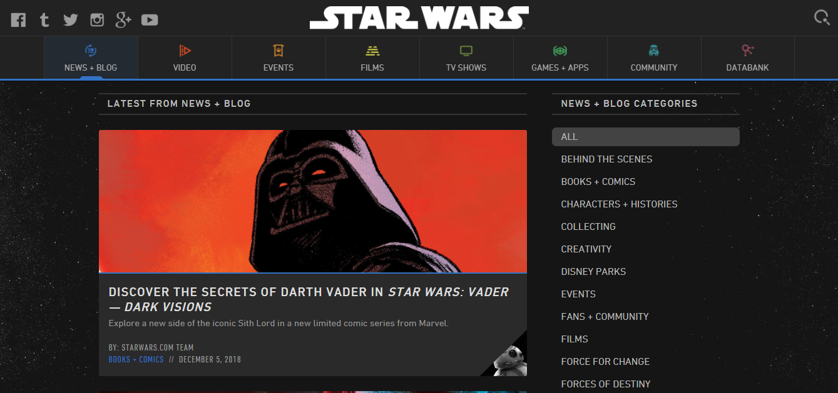Click the News + Blog nav icon
Image resolution: width=838 pixels, height=393 pixels.
point(91,50)
